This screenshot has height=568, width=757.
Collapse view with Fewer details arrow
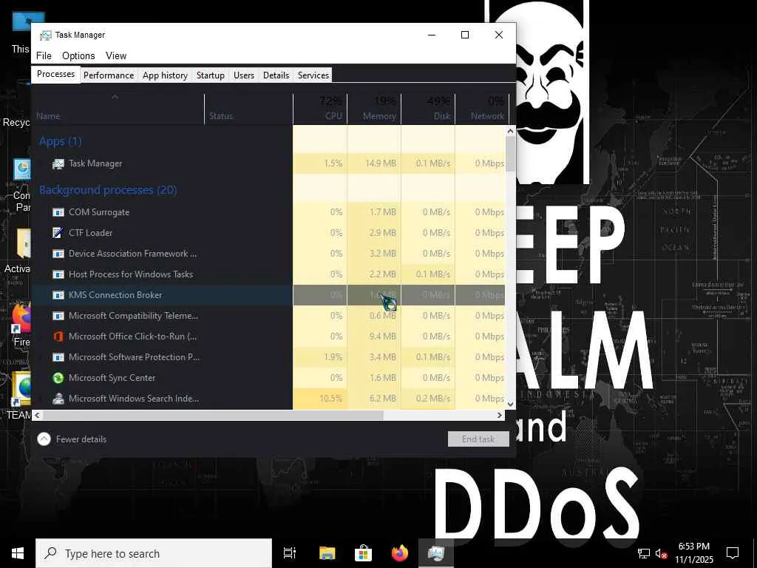[44, 439]
